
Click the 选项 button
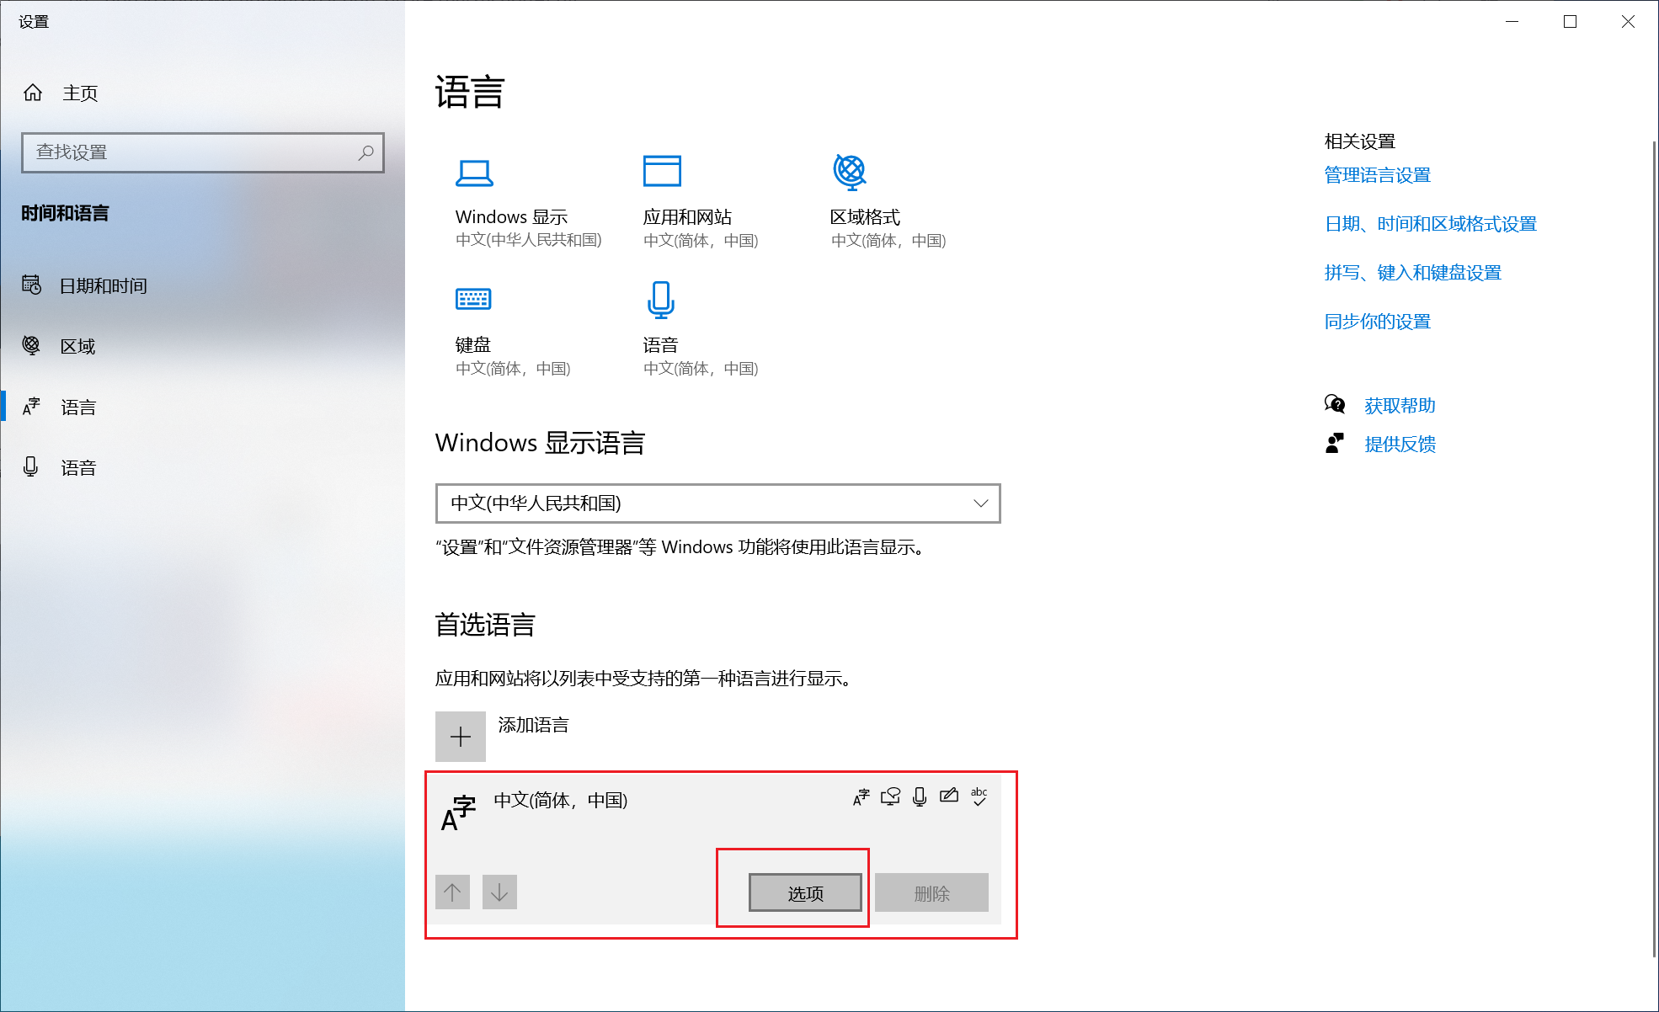pyautogui.click(x=804, y=892)
